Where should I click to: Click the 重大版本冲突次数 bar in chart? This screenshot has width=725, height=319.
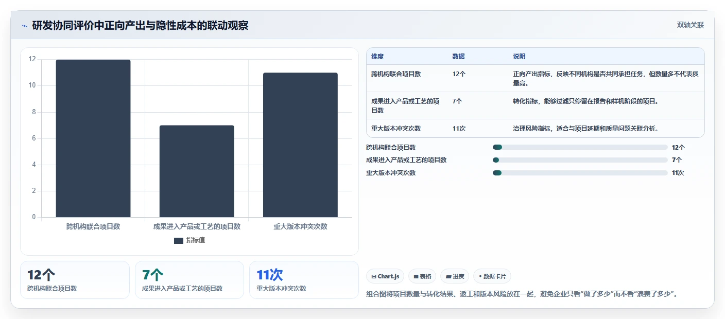pos(300,145)
